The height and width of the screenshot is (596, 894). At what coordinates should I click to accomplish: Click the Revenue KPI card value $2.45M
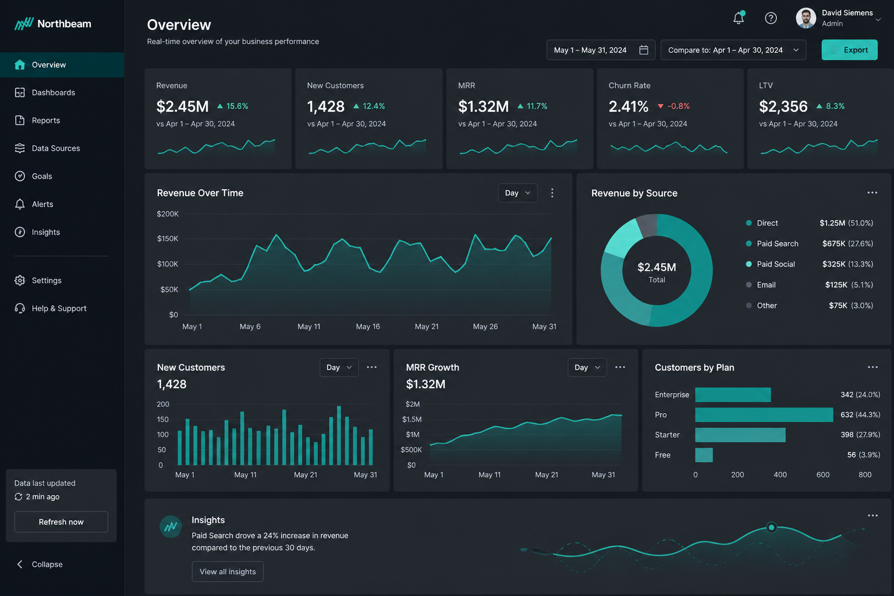coord(182,107)
